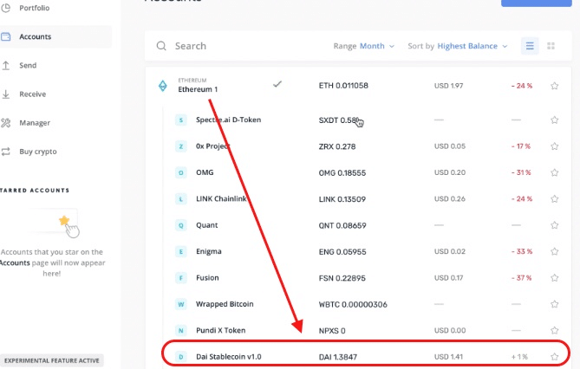Star the Dai Stablecoin v1.0 token
Screen dimensions: 580x369
pos(554,356)
